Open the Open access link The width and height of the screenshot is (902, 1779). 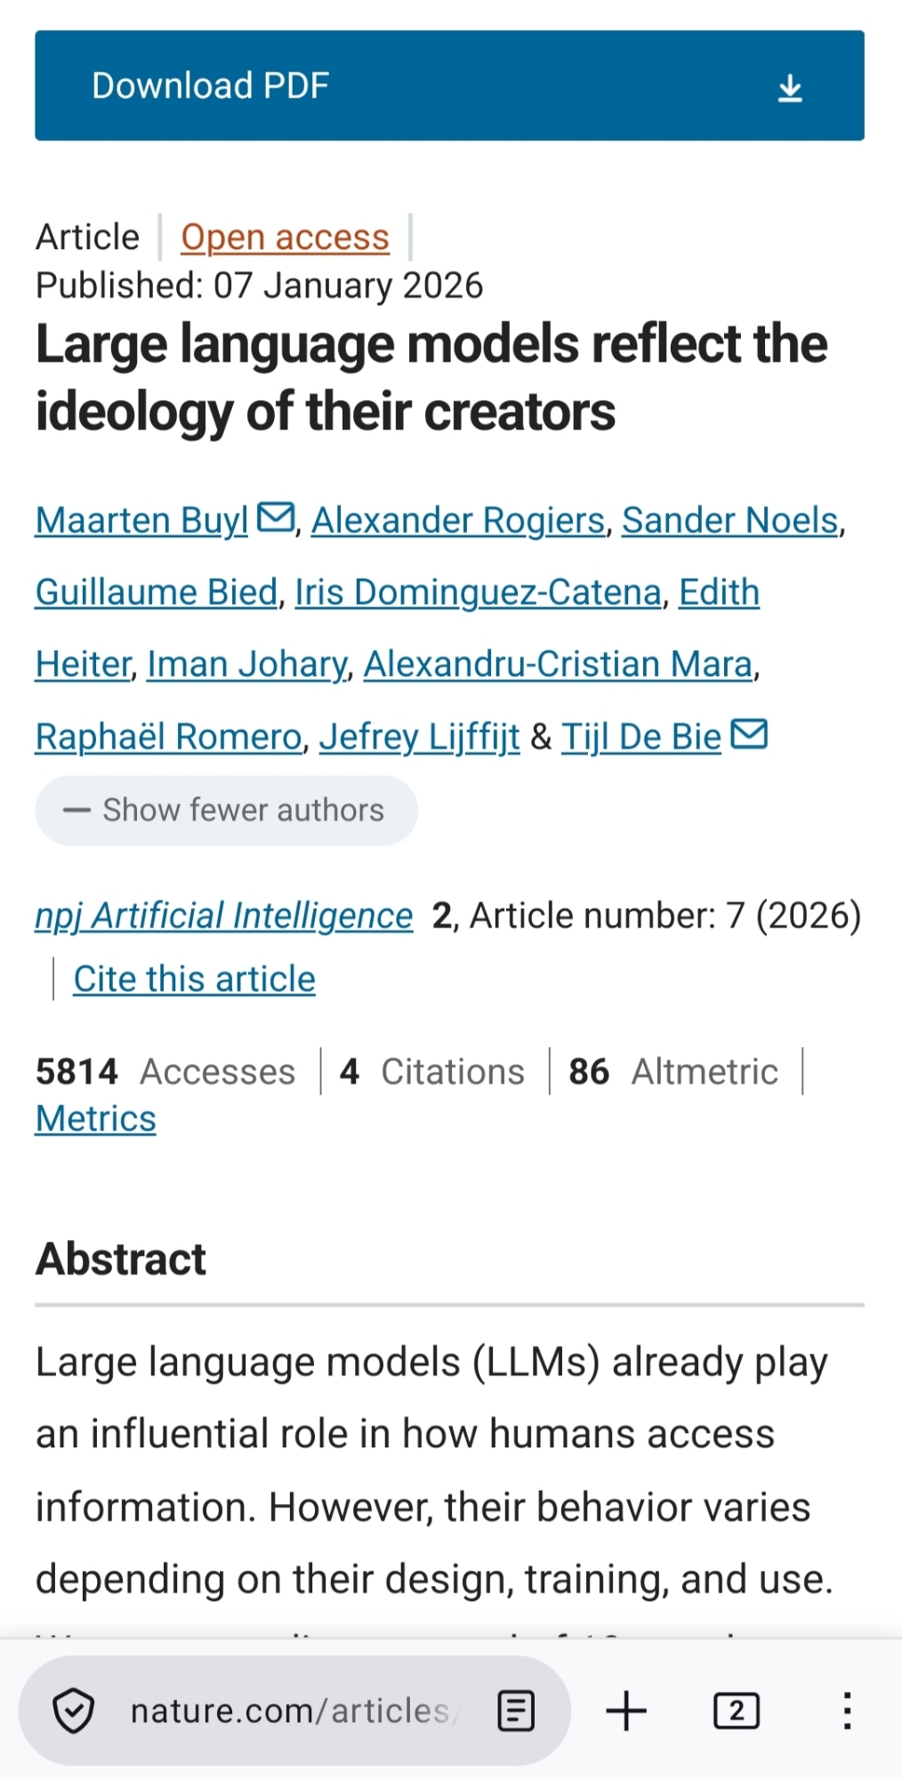point(285,237)
